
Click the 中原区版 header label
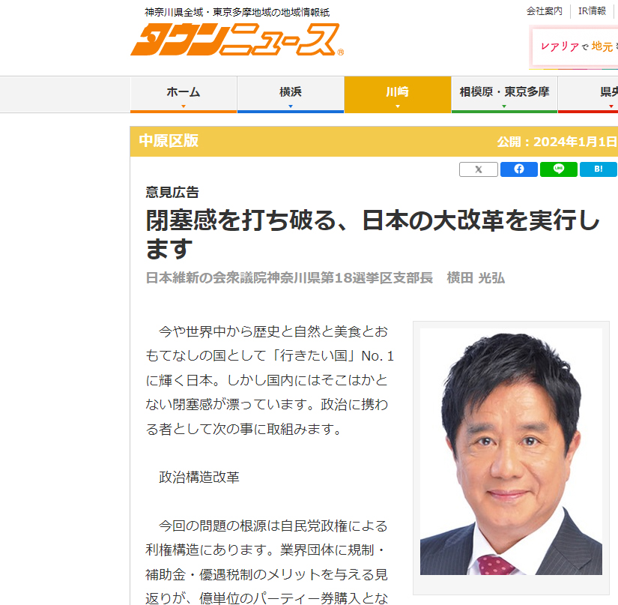169,141
